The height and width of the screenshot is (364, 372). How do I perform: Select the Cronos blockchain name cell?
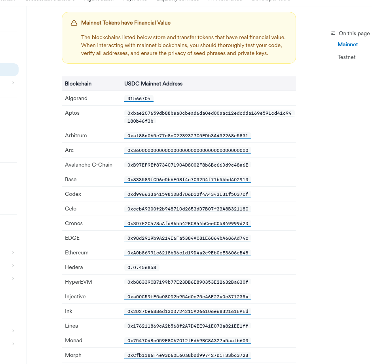tap(74, 224)
